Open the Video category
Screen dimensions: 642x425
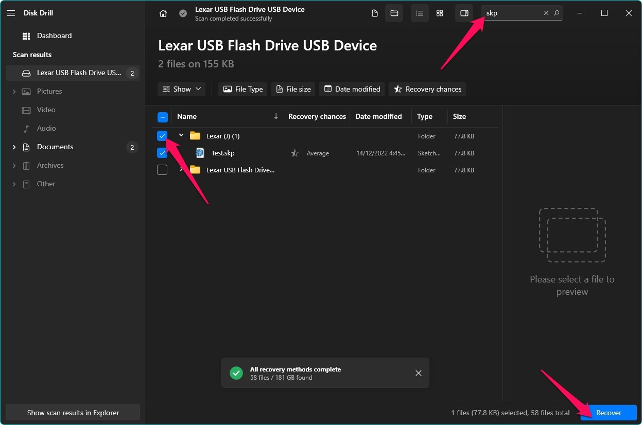coord(46,110)
